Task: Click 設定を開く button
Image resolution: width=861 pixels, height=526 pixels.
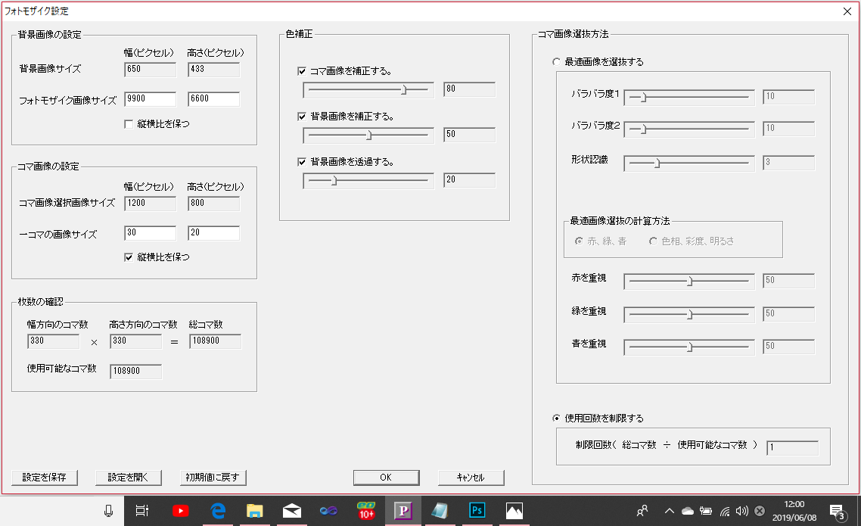Action: [129, 478]
